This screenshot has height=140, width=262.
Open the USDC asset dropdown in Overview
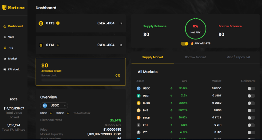(x=54, y=106)
